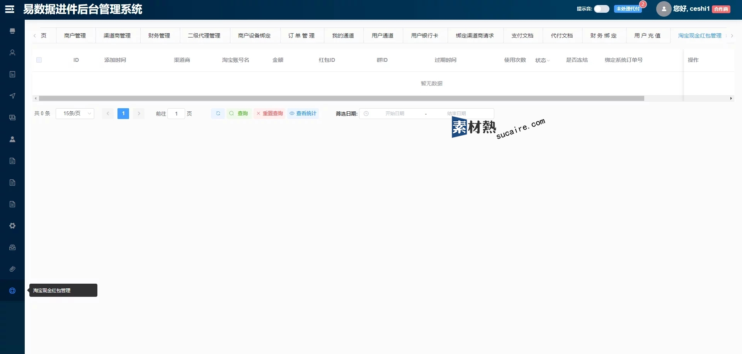The image size is (742, 354).
Task: Go to previous page arrow
Action: 108,113
